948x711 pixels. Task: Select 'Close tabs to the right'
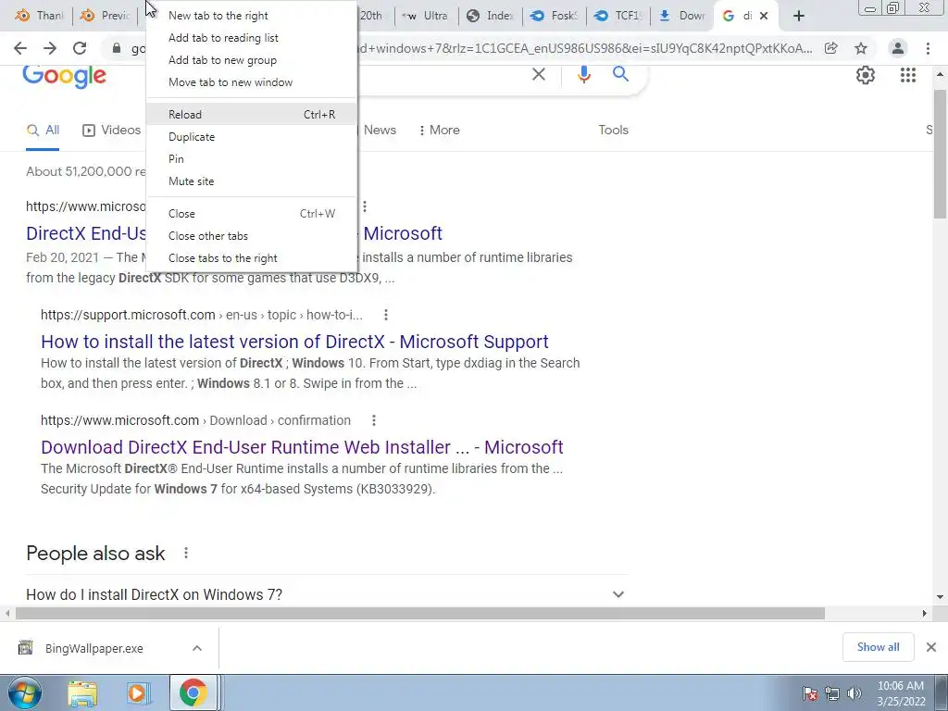[252, 258]
